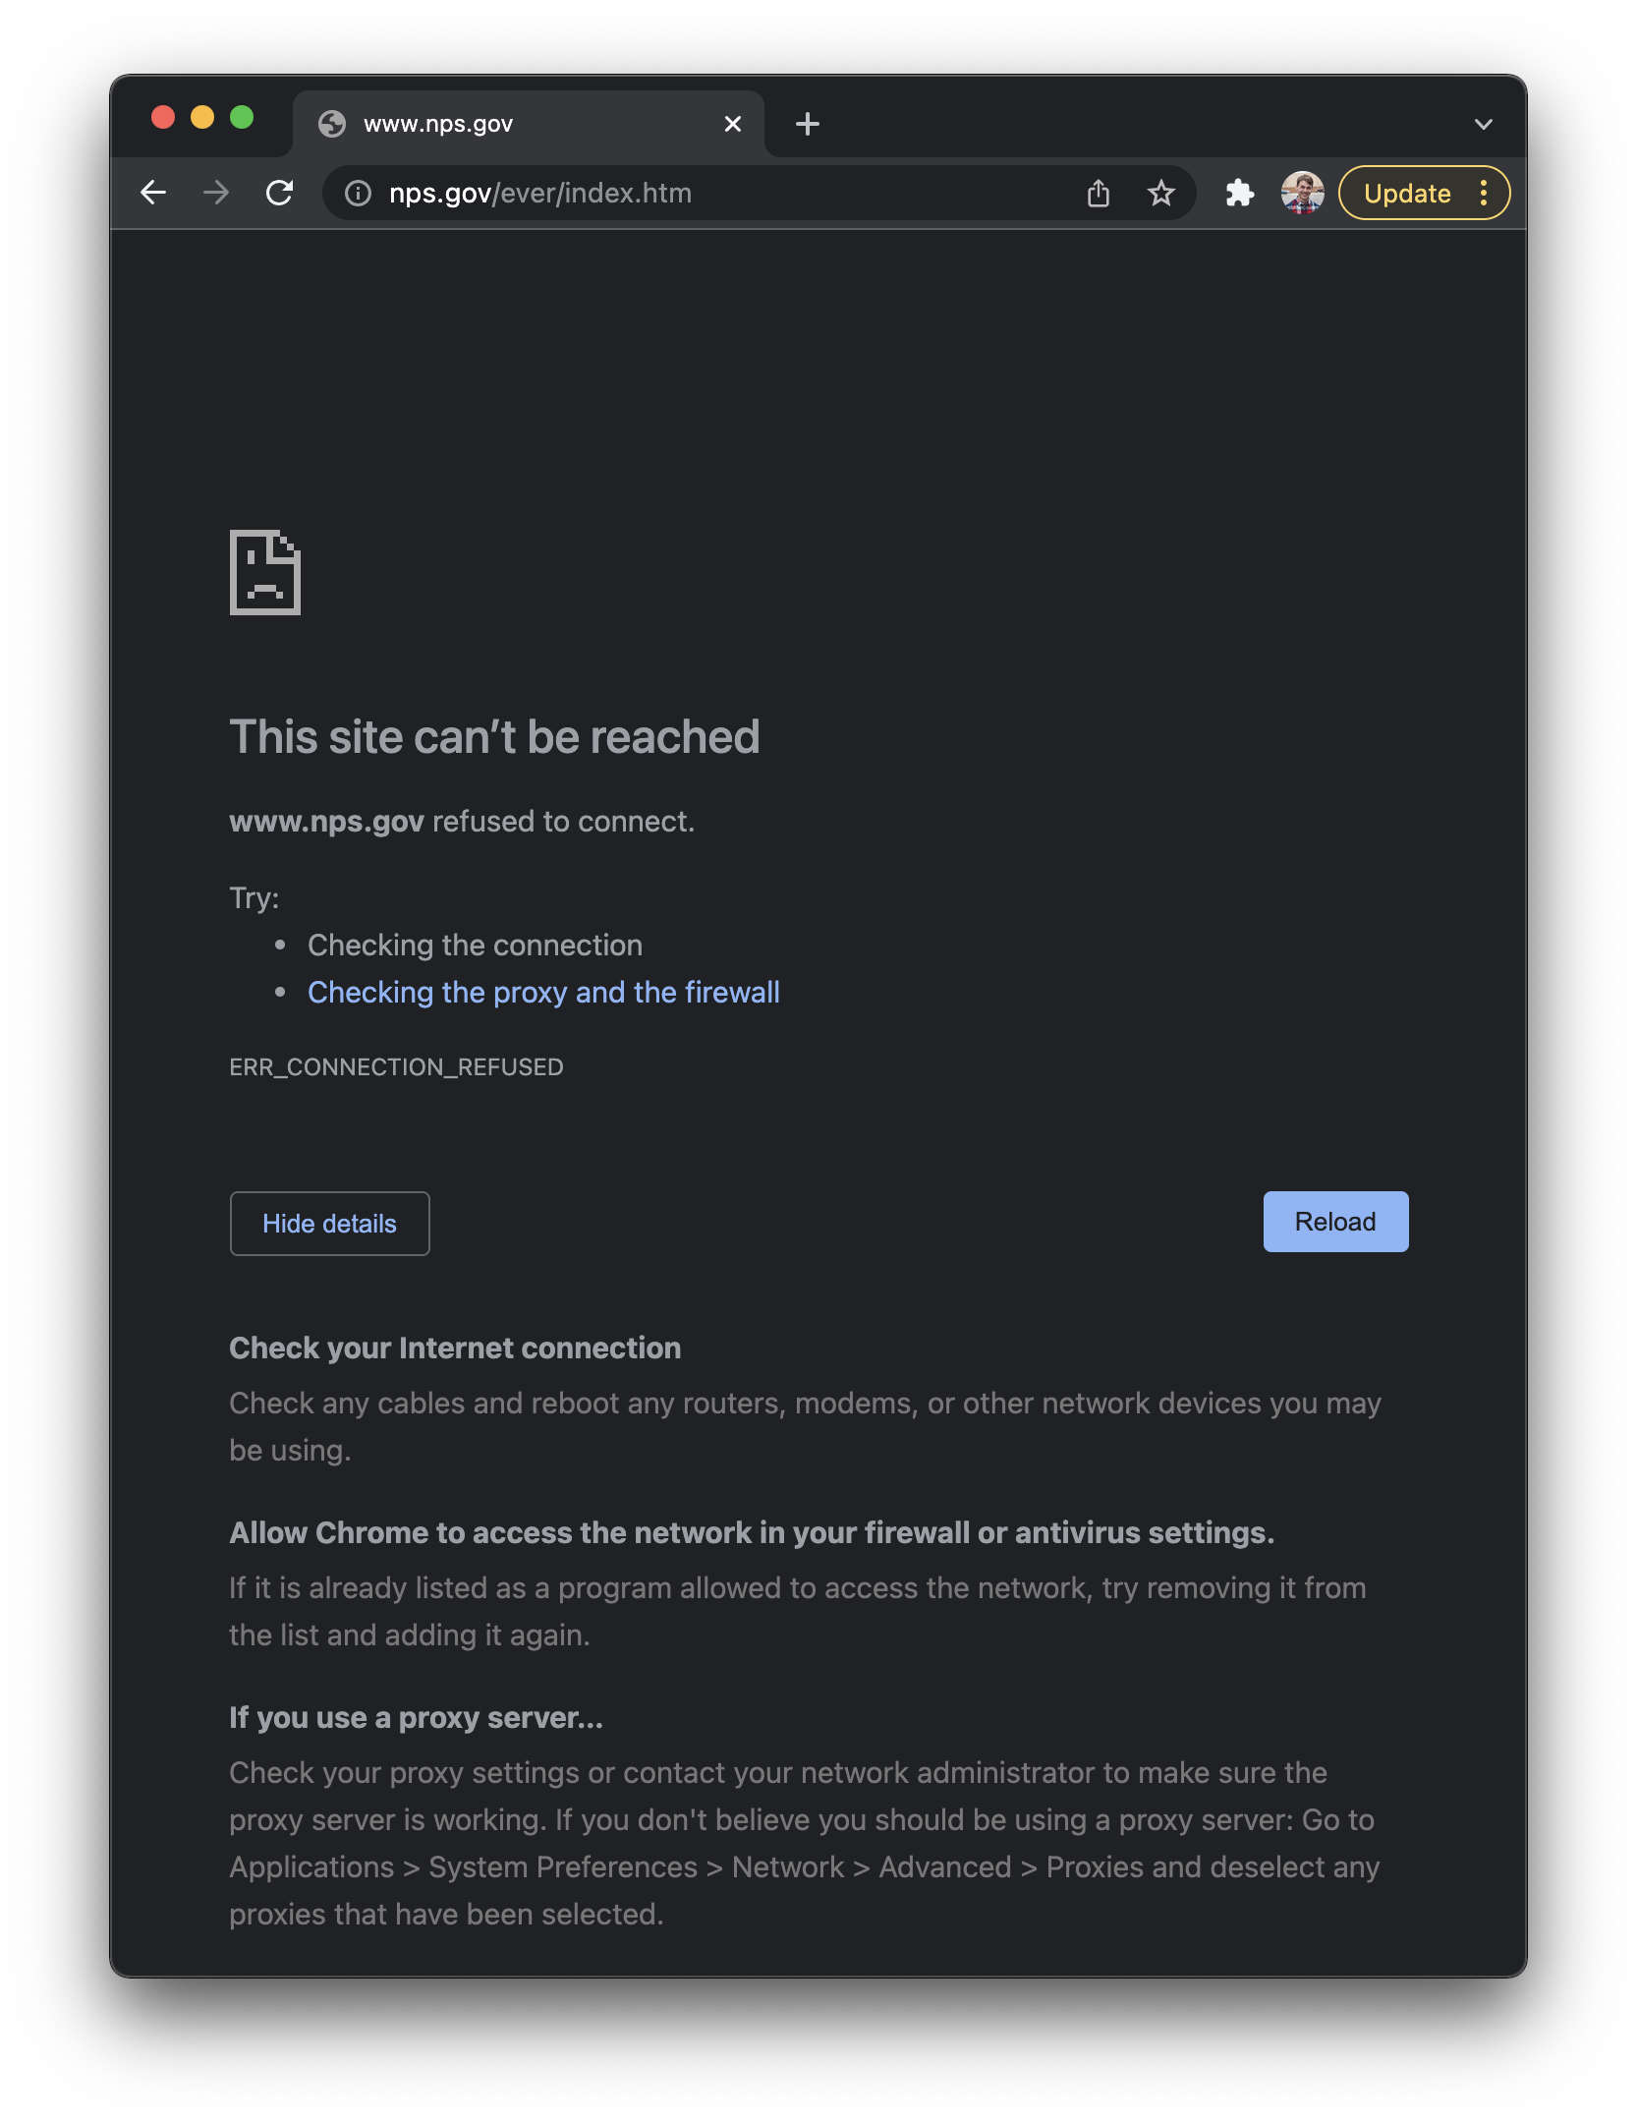Open the extensions puzzle-piece icon
1637x2123 pixels.
click(x=1239, y=194)
